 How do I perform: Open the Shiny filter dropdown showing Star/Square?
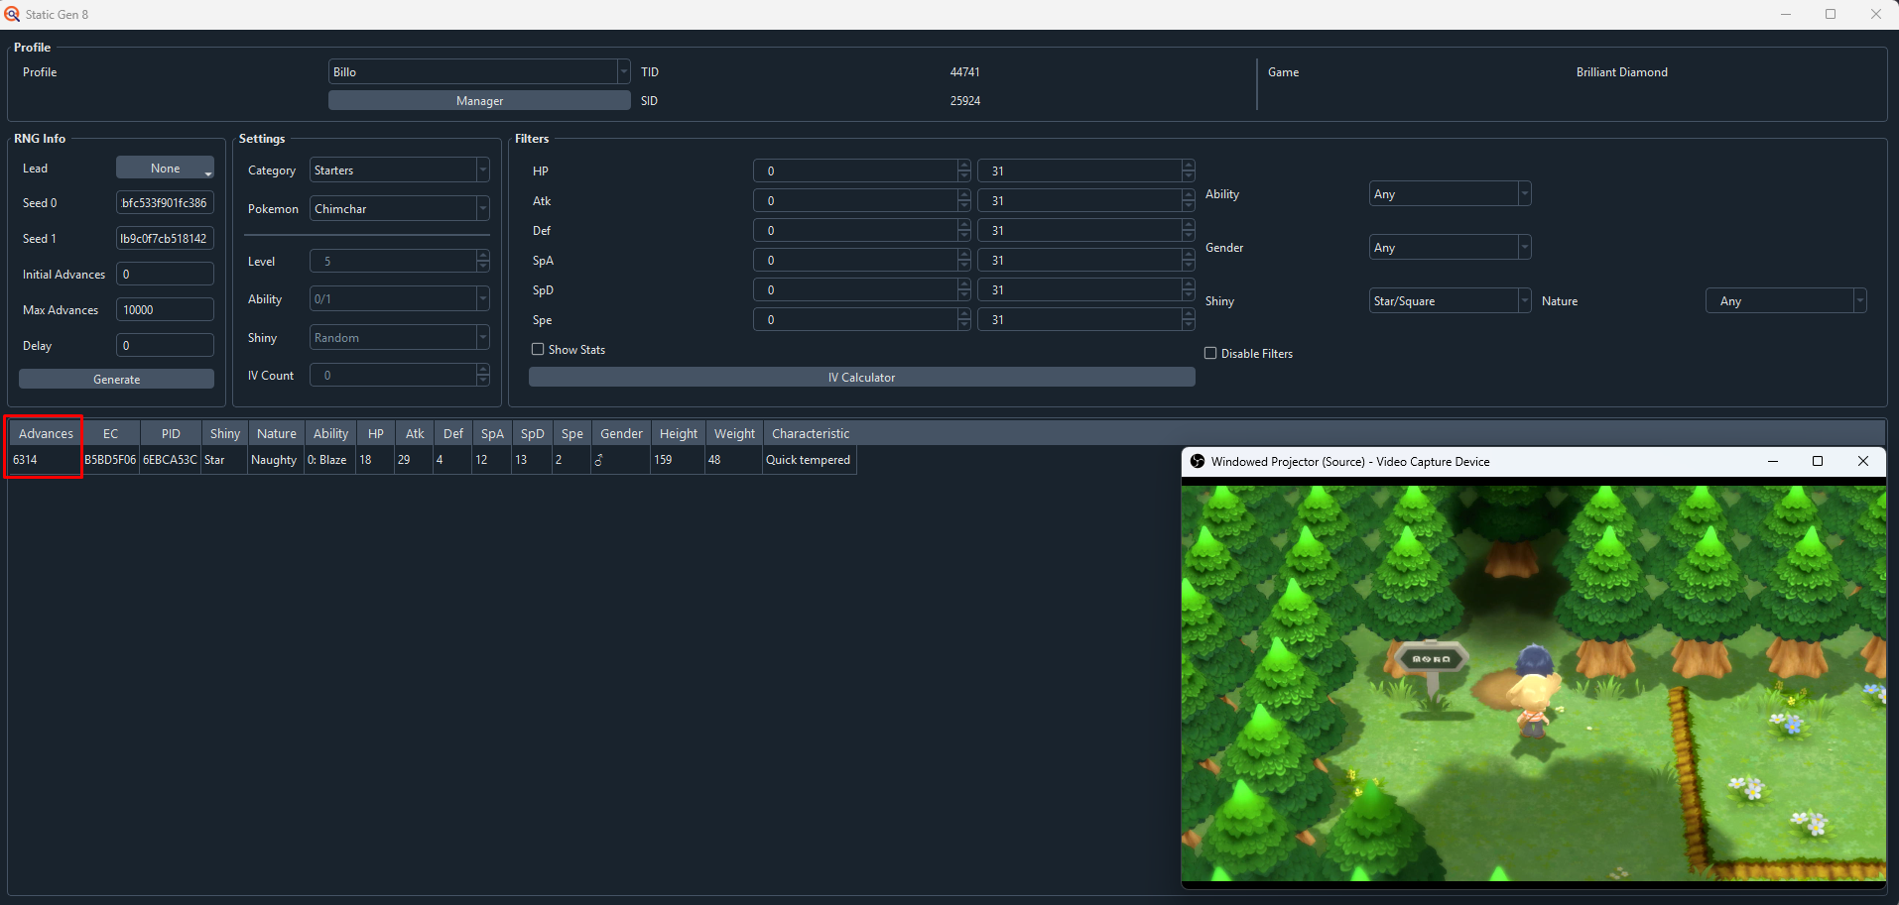[1450, 300]
